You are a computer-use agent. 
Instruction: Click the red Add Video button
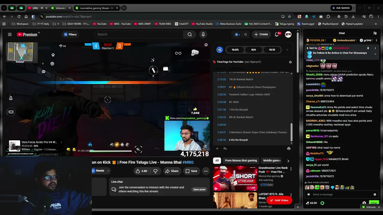[x=279, y=200]
